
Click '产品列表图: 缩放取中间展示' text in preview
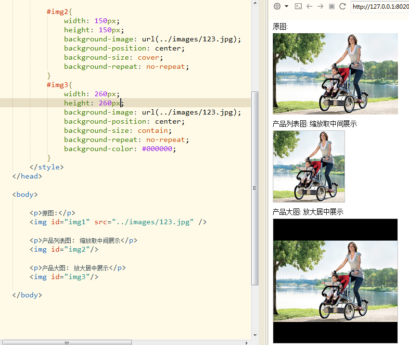coord(315,124)
